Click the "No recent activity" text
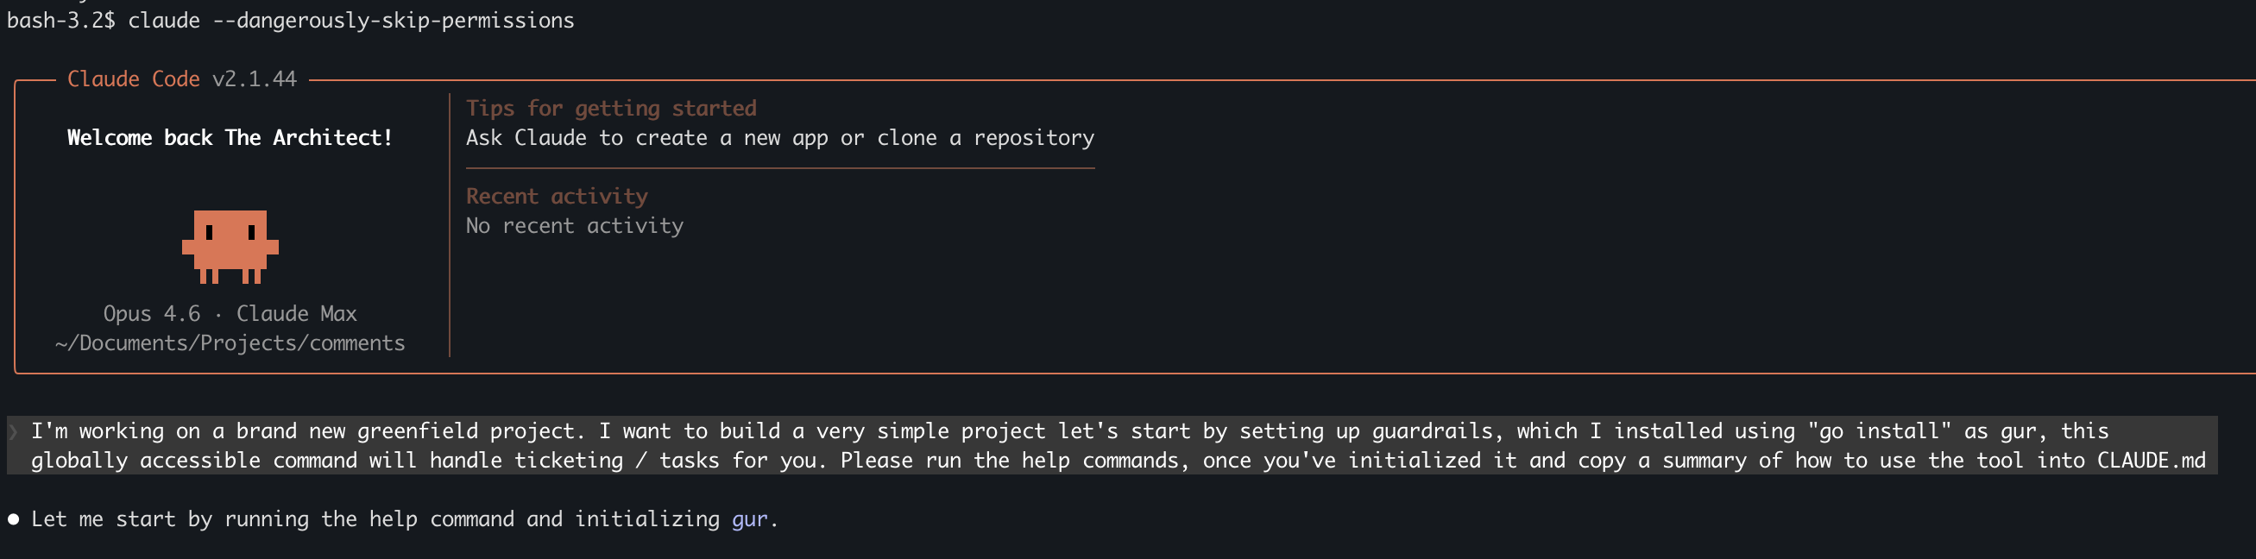 [574, 226]
